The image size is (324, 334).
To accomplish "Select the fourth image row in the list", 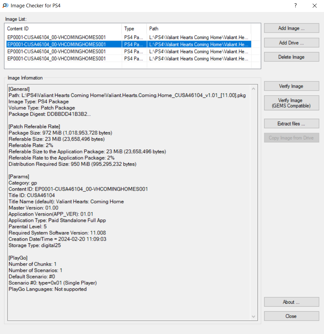I will (x=129, y=59).
